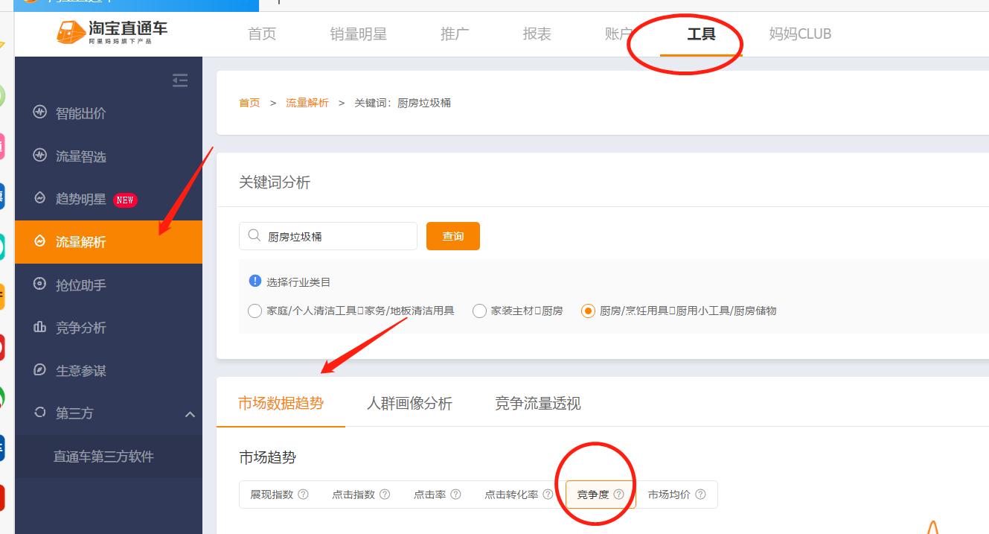989x534 pixels.
Task: Click the 智能出价 icon in the sidebar
Action: [x=39, y=112]
